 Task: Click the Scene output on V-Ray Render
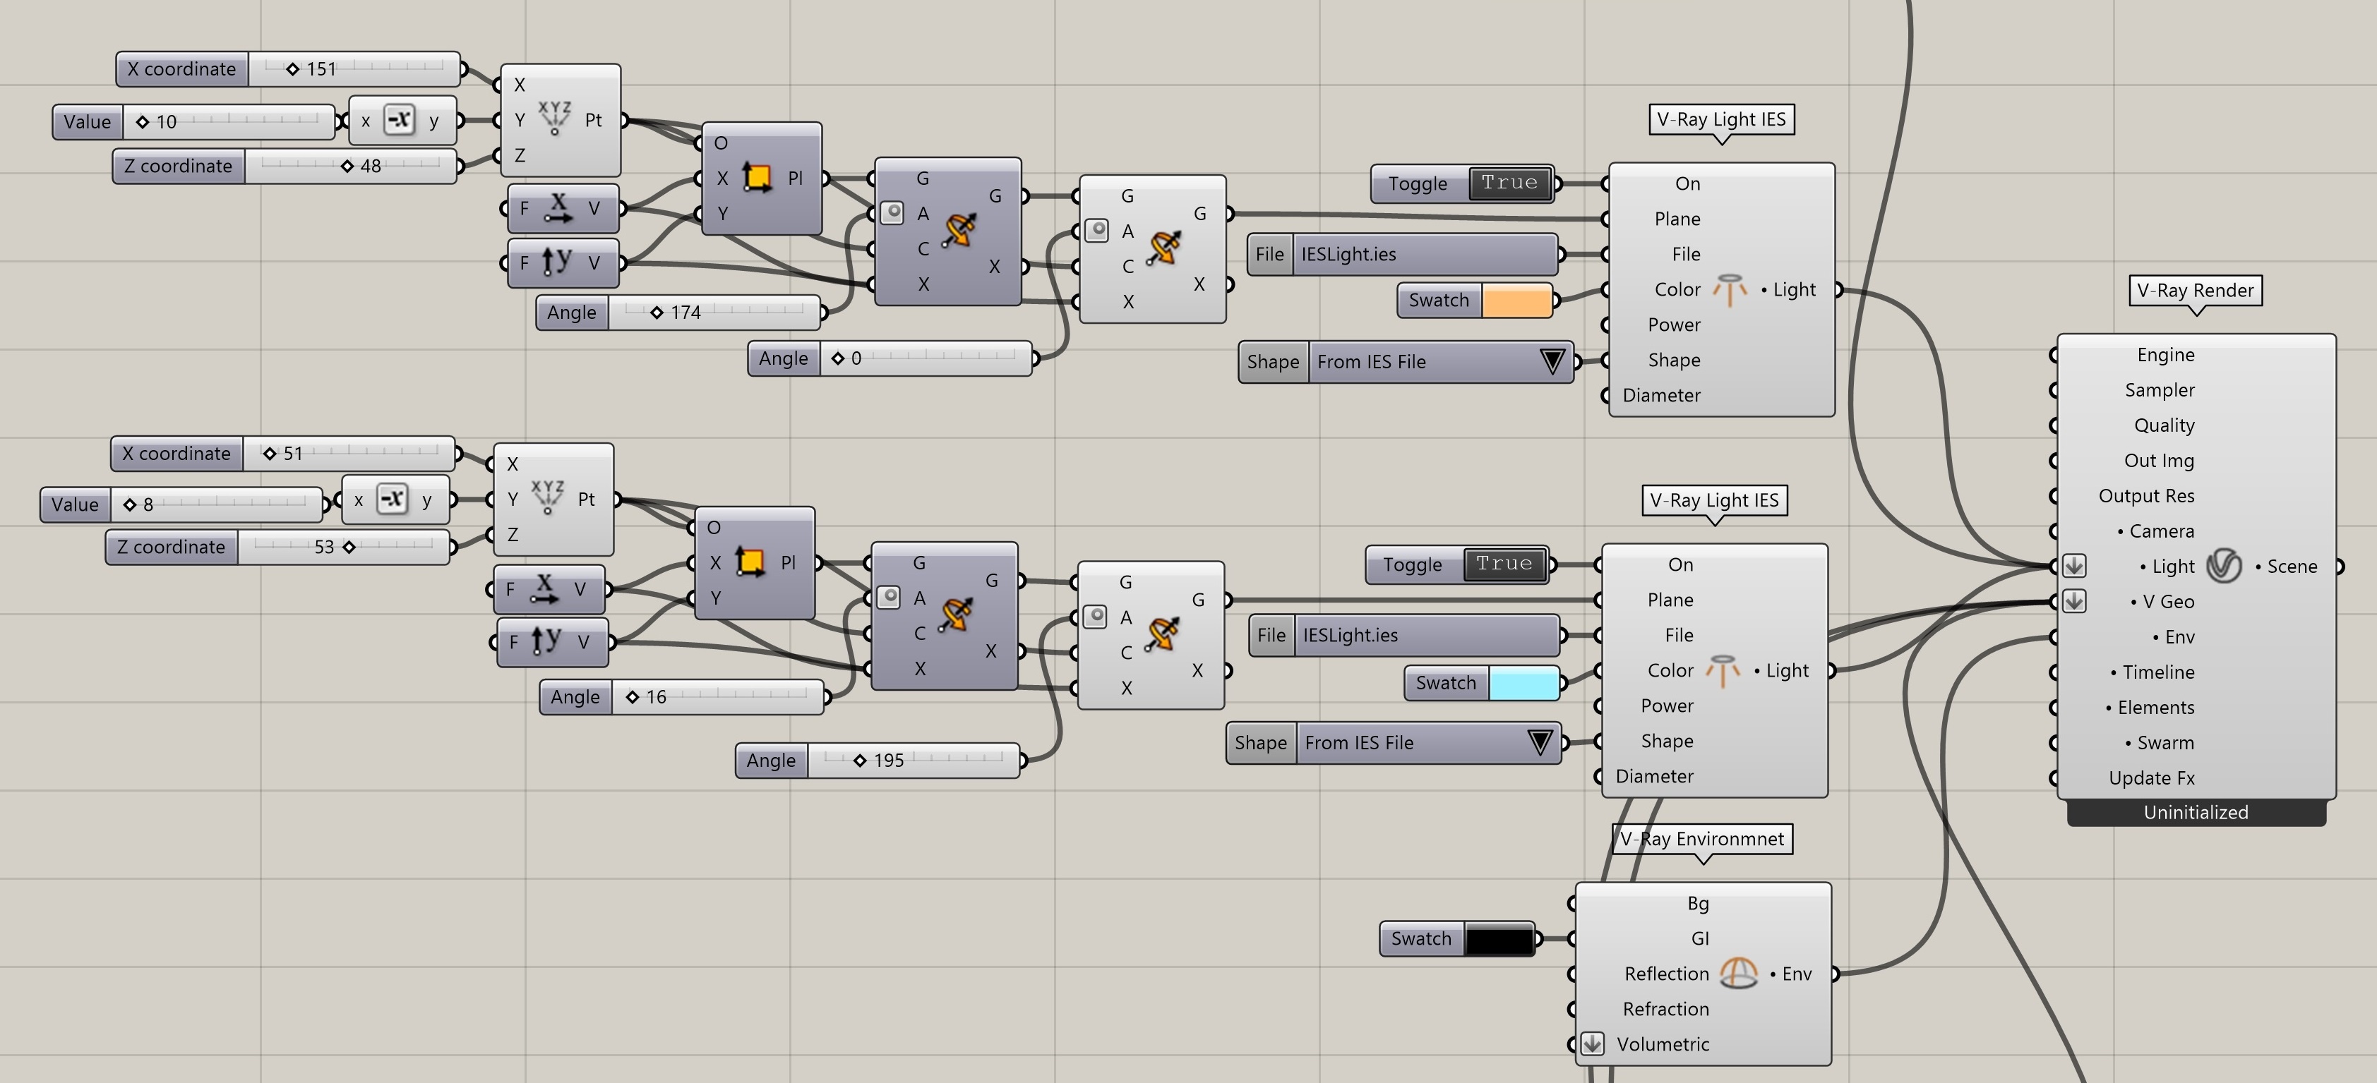(x=2286, y=565)
